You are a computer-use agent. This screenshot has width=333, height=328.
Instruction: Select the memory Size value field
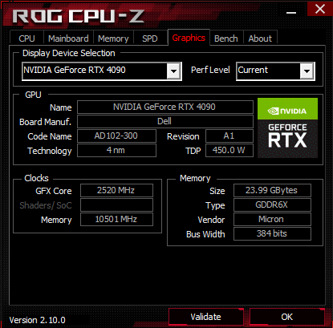[272, 190]
